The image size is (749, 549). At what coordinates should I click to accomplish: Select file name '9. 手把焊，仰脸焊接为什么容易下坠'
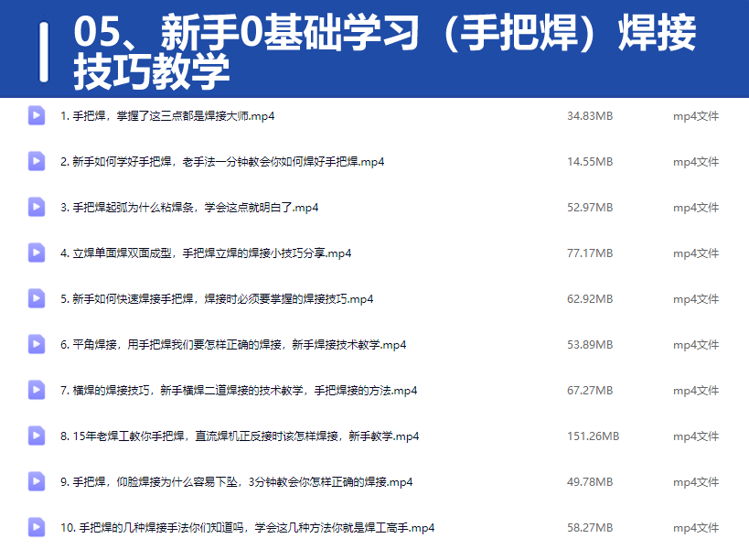coord(237,482)
